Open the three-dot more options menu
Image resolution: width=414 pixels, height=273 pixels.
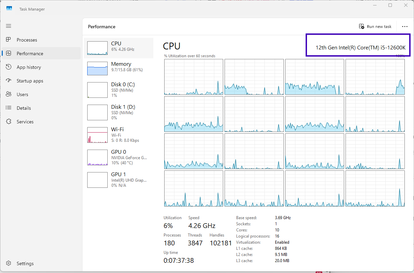click(405, 27)
